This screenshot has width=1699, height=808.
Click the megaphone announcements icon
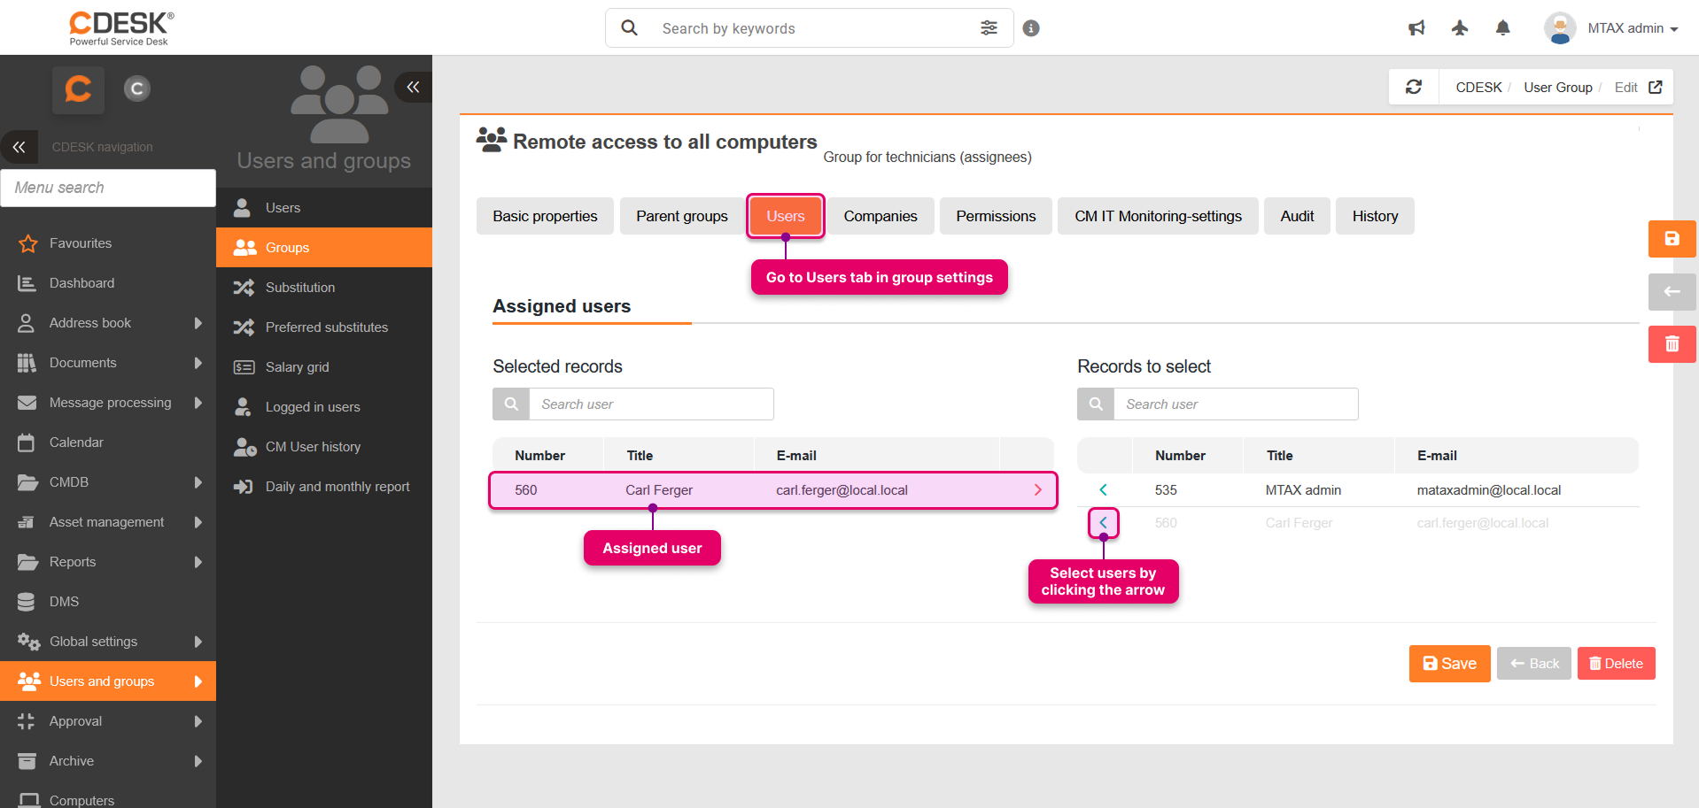pyautogui.click(x=1416, y=28)
